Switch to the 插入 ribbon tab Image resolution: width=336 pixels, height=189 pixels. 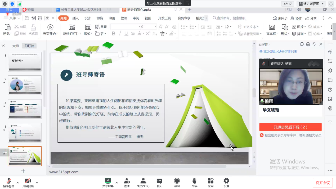coord(75,18)
